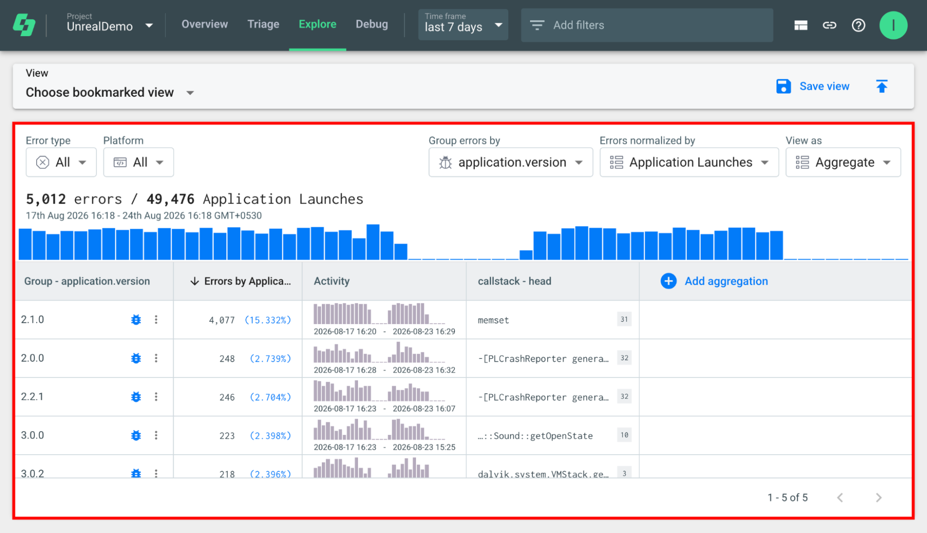Open the panel layout icon in header
Viewport: 927px width, 533px height.
tap(800, 25)
